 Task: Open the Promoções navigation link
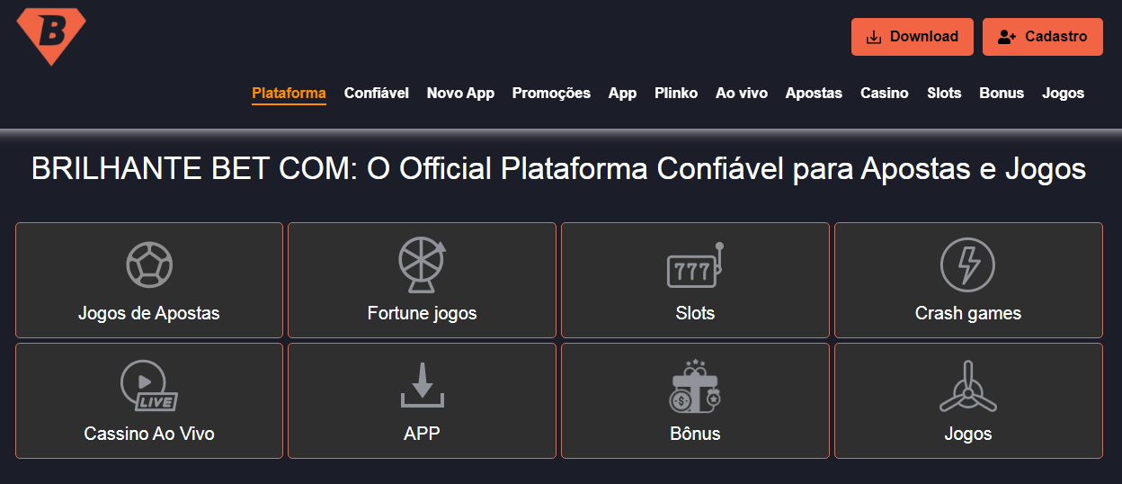pyautogui.click(x=551, y=94)
